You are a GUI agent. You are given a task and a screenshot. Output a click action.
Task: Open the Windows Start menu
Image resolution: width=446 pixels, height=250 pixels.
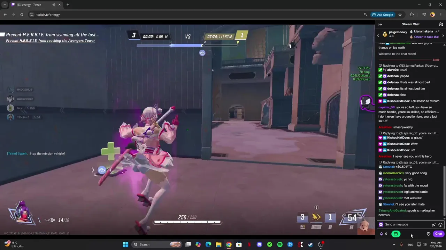point(125,244)
